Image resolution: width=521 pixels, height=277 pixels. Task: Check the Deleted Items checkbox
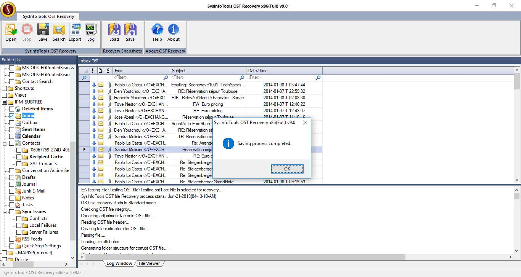tap(11, 109)
